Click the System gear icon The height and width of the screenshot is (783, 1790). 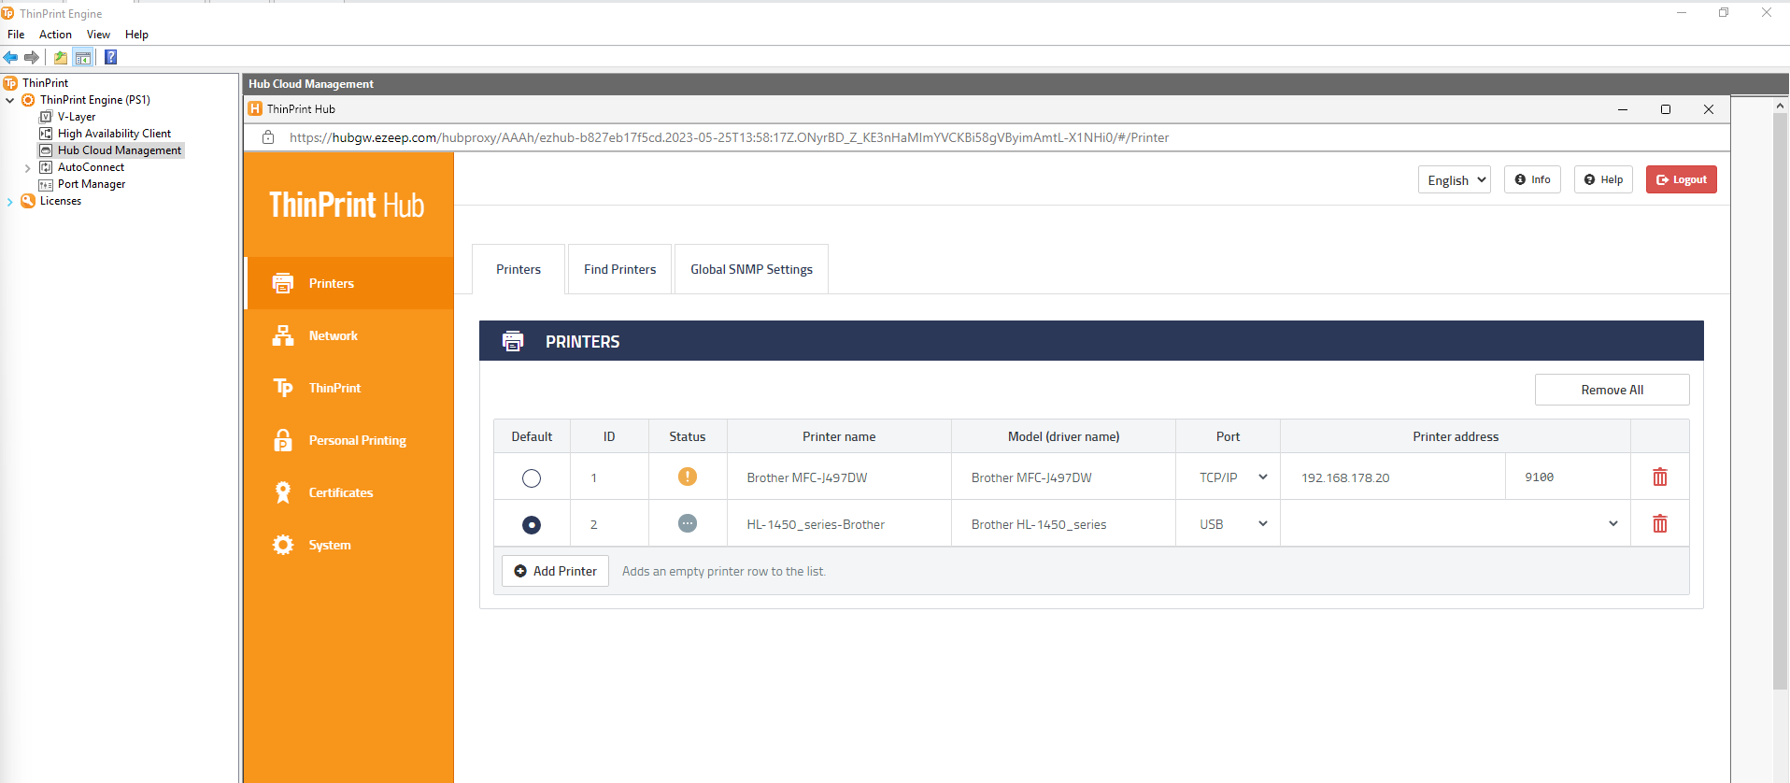(283, 545)
